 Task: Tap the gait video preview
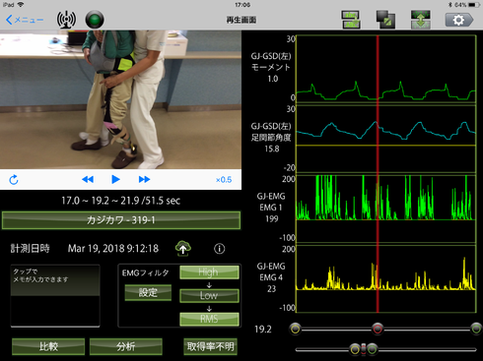[120, 99]
